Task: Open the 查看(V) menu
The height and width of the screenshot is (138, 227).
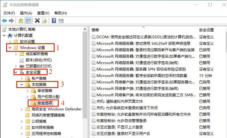Action: pyautogui.click(x=43, y=13)
